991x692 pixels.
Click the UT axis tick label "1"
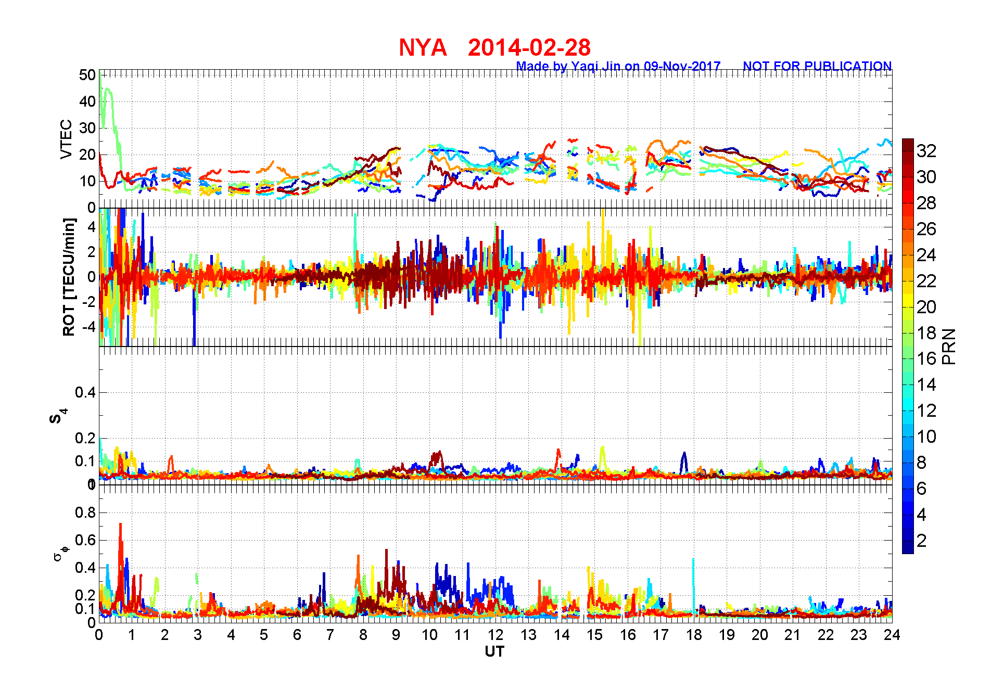(132, 635)
